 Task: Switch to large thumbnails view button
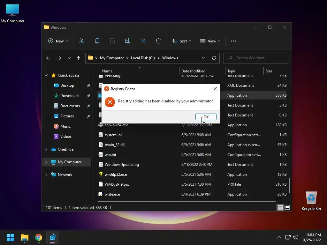287,207
